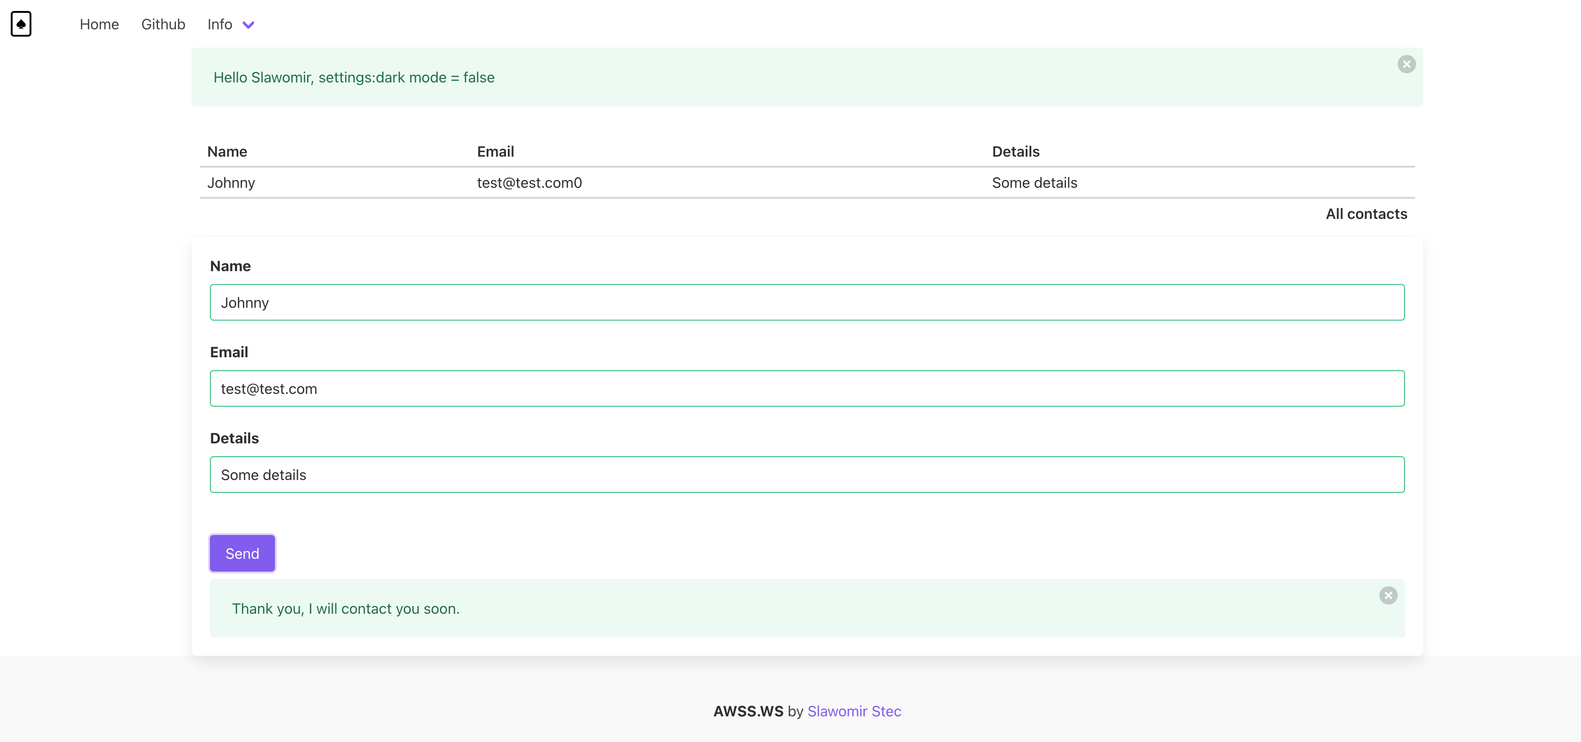Click the spade logo icon
This screenshot has height=742, width=1581.
point(21,24)
